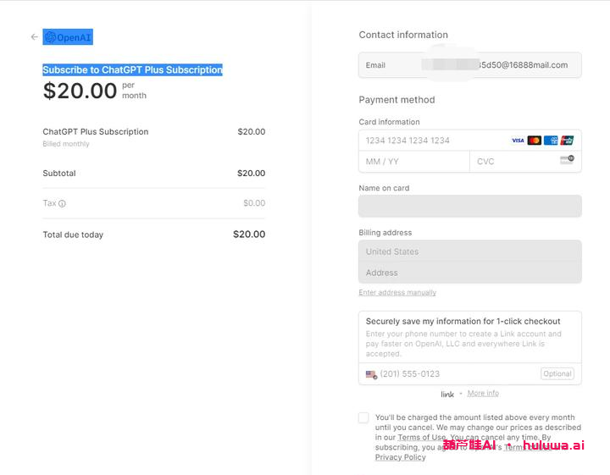The image size is (610, 475).
Task: Click the CVC card hint icon
Action: (567, 160)
